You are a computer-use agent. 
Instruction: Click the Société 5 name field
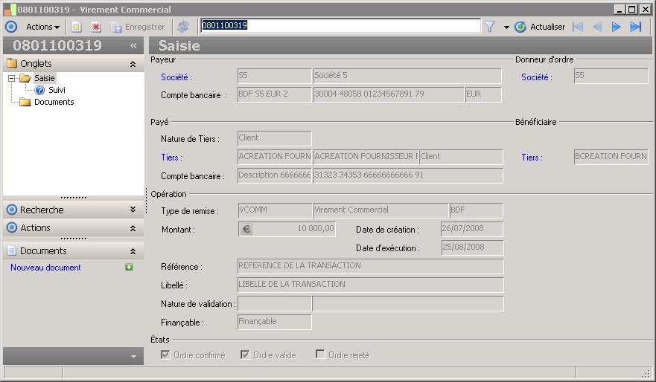tap(407, 76)
